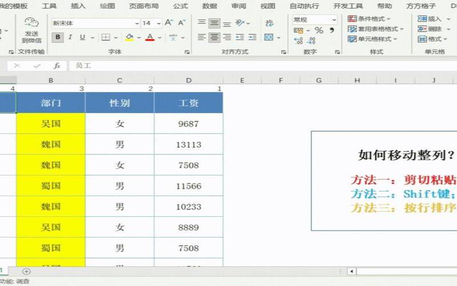
Task: Select the 工资 header cell
Action: (x=189, y=103)
